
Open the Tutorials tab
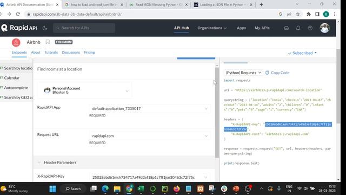pos(51,53)
